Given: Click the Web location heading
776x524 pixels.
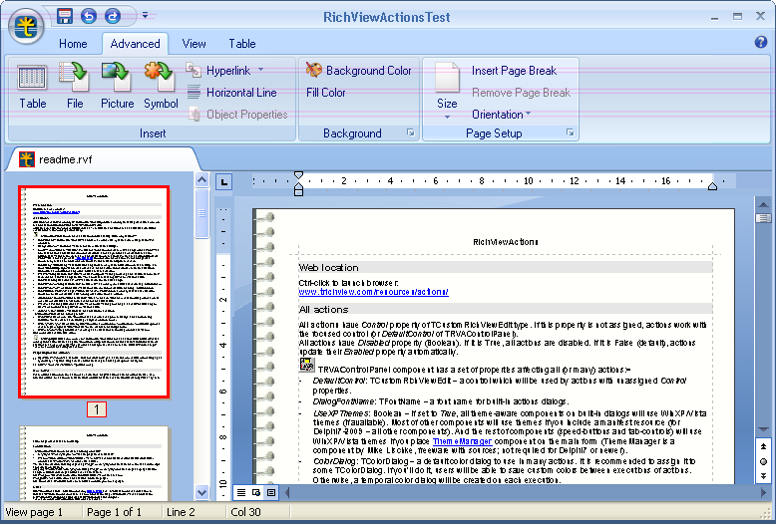Looking at the screenshot, I should coord(328,267).
